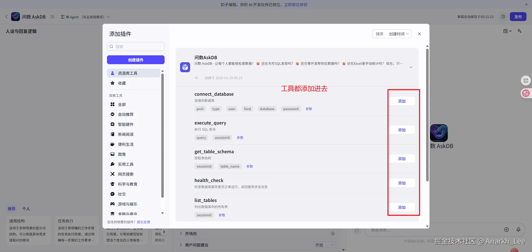
Task: Add the health_check tool
Action: (x=401, y=183)
